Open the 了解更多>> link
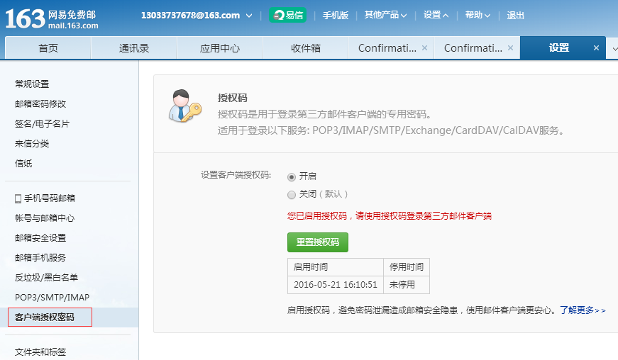618x360 pixels. [583, 310]
